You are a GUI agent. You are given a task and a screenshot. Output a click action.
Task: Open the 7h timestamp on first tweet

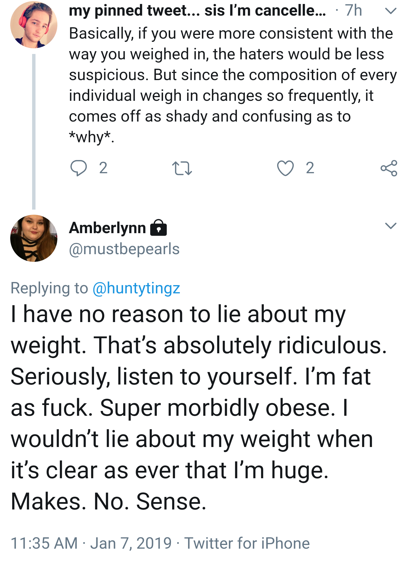[x=353, y=11]
